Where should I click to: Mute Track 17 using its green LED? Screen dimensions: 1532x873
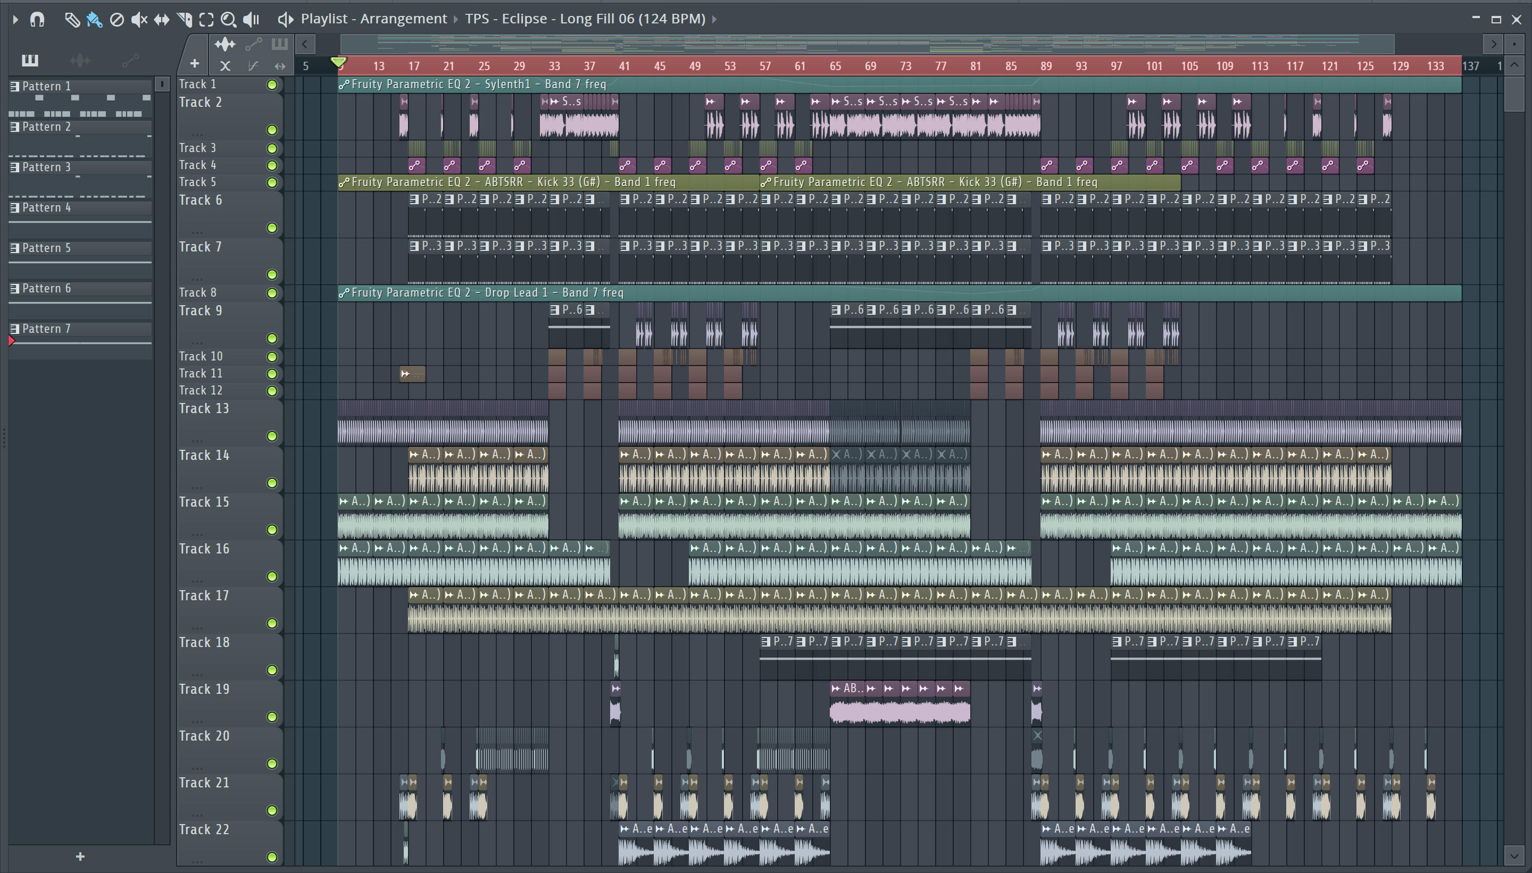(272, 624)
